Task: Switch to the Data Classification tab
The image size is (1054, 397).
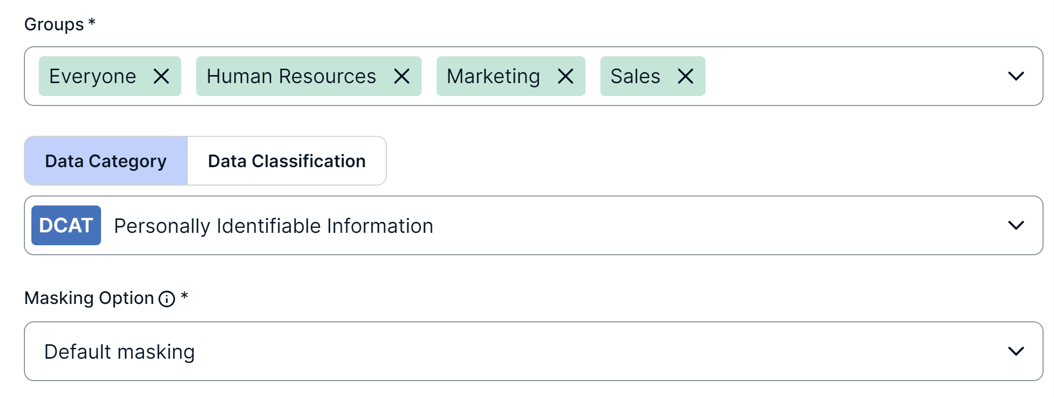Action: point(287,161)
